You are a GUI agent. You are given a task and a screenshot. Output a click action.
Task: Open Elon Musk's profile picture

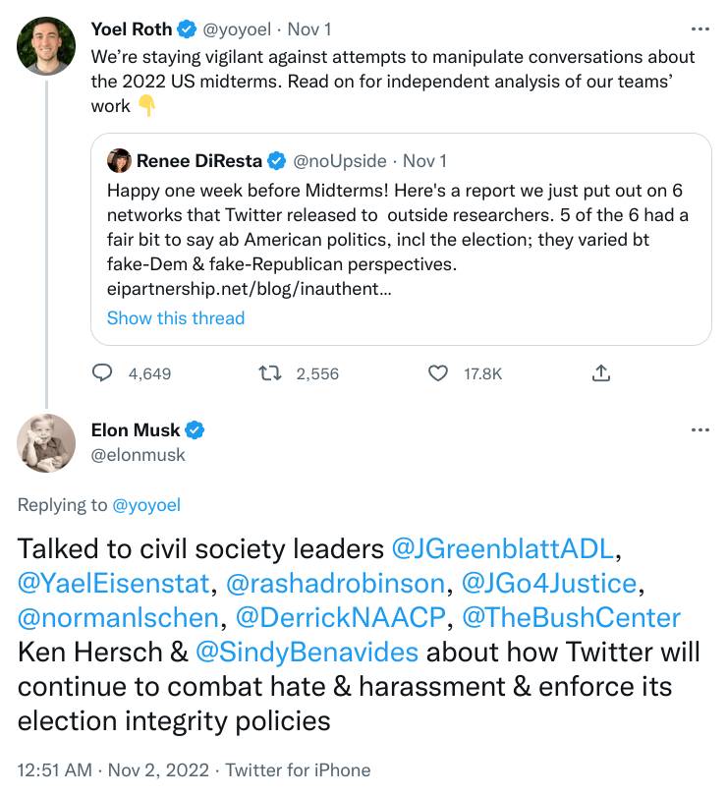[x=46, y=443]
